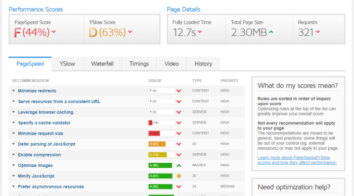This screenshot has height=196, width=354.
Task: Open the Prefer asynchronous resources recommendation
Action: pyautogui.click(x=51, y=187)
